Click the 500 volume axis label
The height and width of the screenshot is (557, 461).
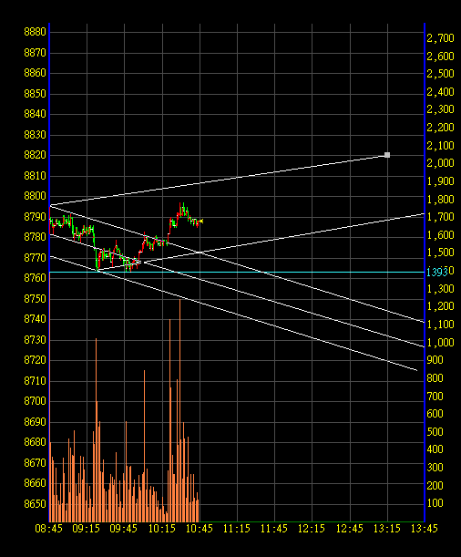point(435,432)
